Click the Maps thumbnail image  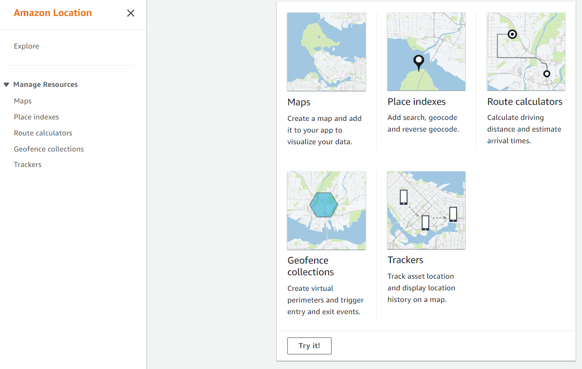click(x=326, y=51)
